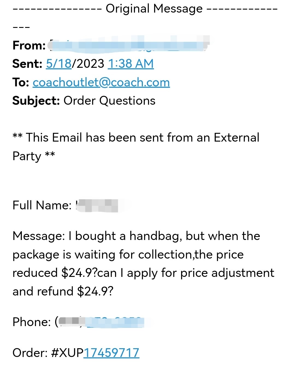
Task: Click the bold Subject: label
Action: tap(36, 101)
